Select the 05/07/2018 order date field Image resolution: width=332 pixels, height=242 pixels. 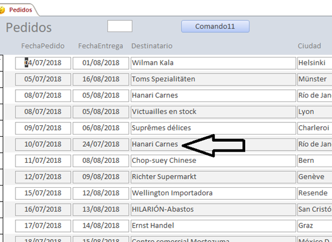[x=43, y=79]
